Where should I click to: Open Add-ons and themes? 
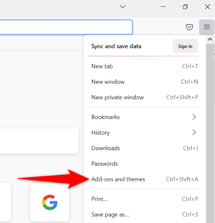click(x=145, y=179)
